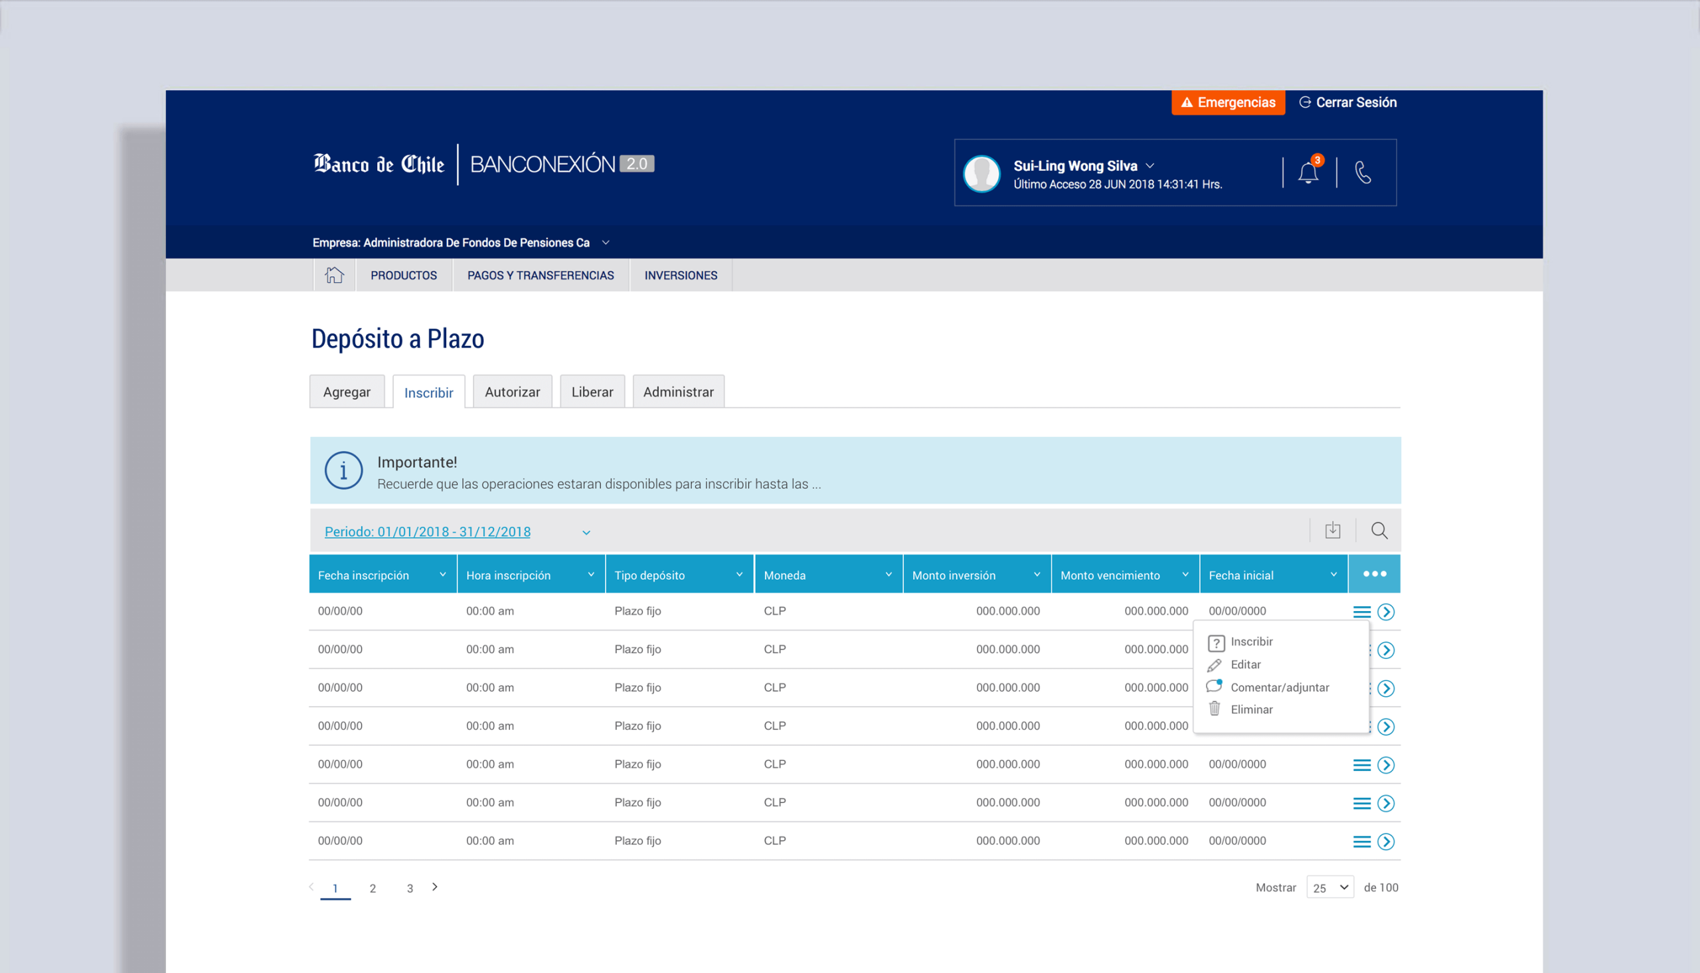Open the hamburger menu in fifth table row
The height and width of the screenshot is (973, 1700).
pyautogui.click(x=1361, y=765)
